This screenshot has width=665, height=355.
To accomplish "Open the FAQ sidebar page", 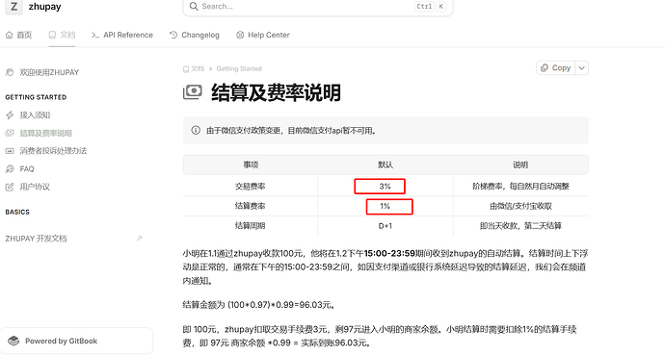I will coord(27,168).
